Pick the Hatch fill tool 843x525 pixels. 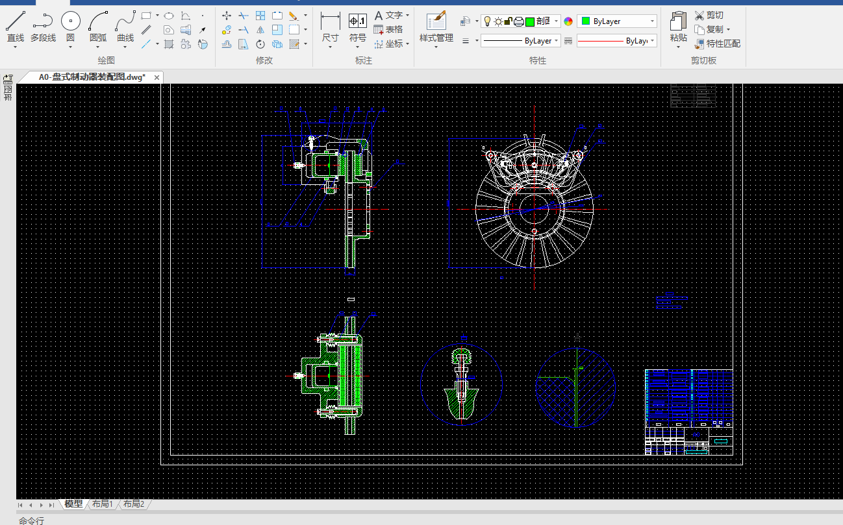tap(169, 44)
